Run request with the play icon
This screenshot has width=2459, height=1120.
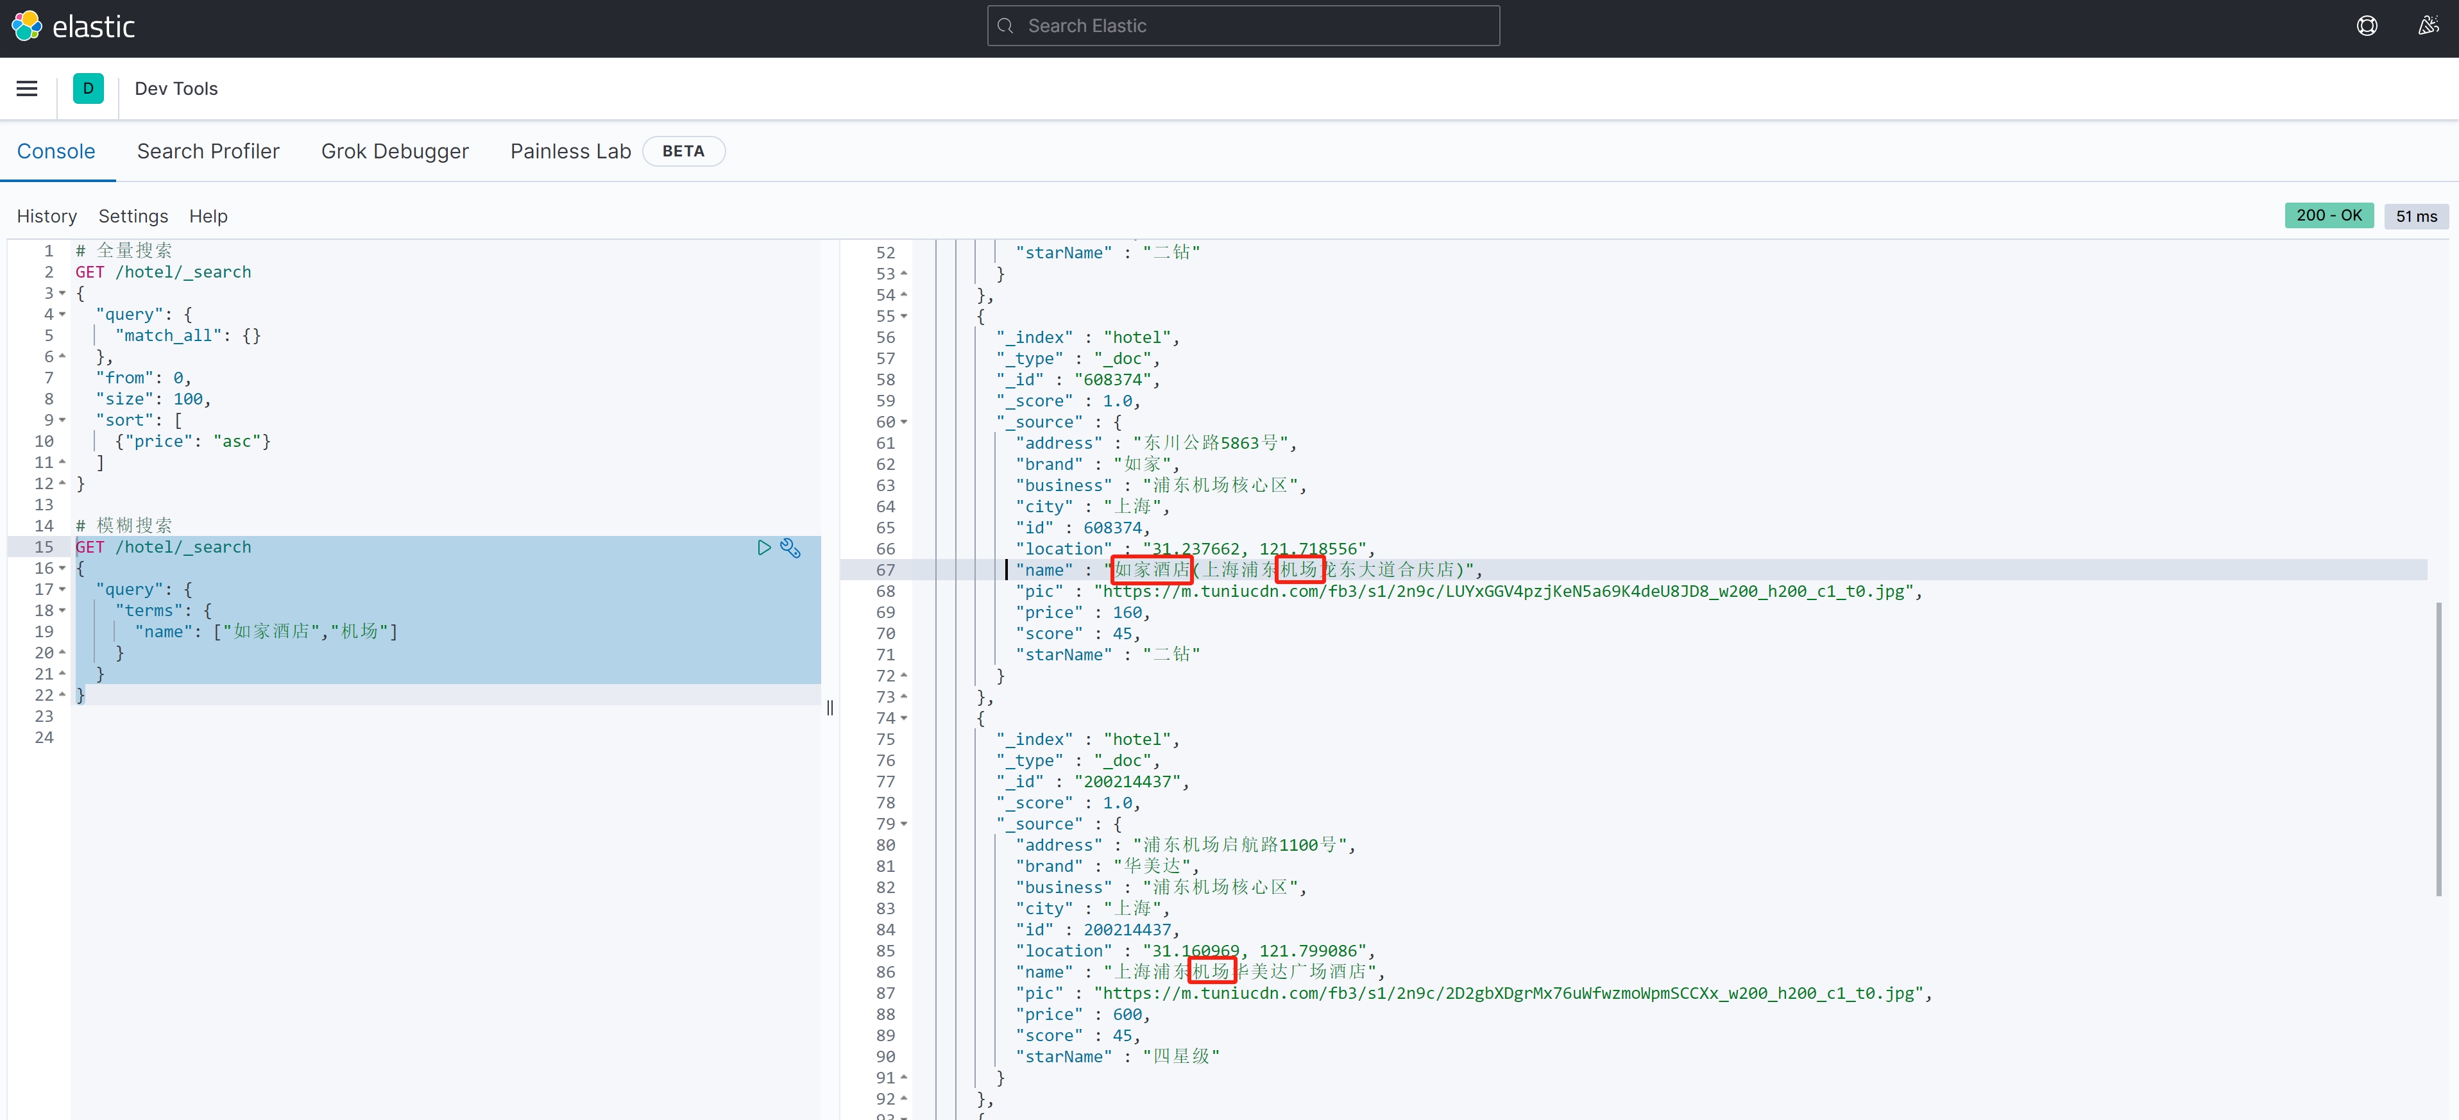coord(763,547)
